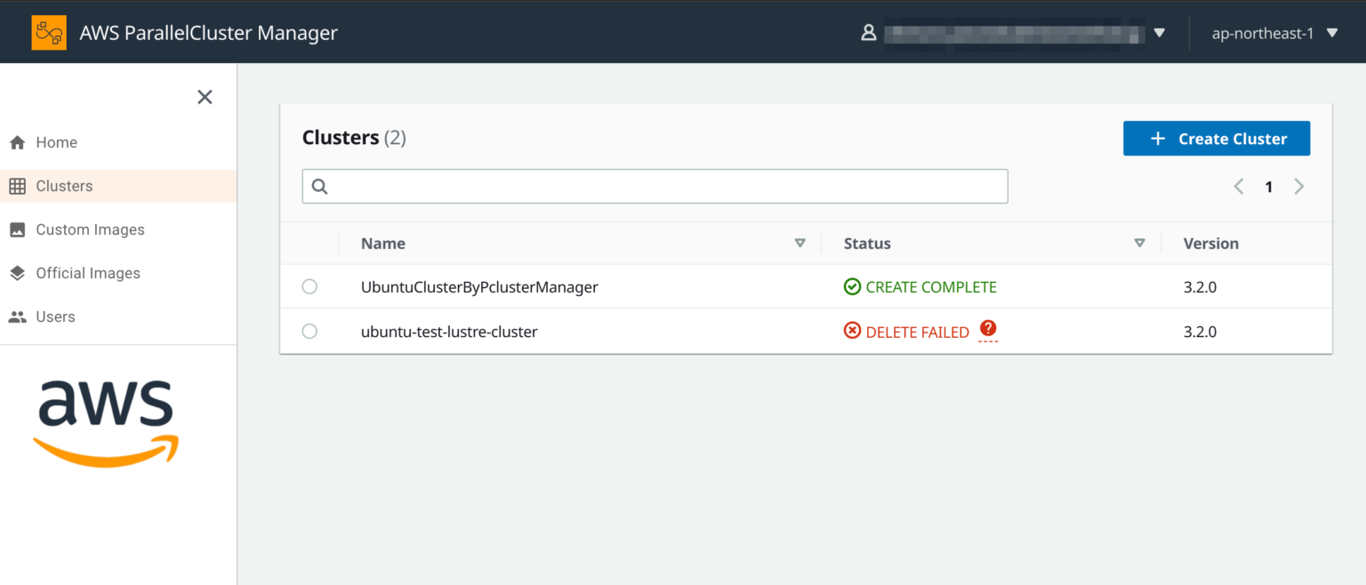
Task: Click the search magnifier icon
Action: pos(320,186)
